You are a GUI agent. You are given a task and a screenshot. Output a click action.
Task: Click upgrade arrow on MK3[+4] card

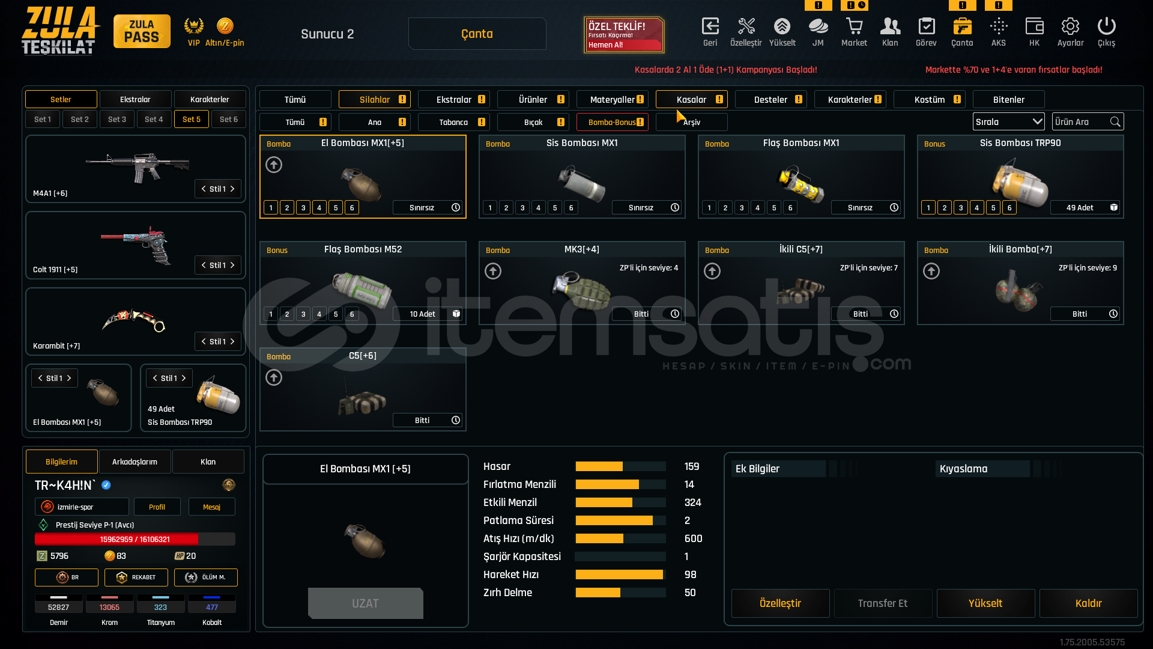pos(493,271)
